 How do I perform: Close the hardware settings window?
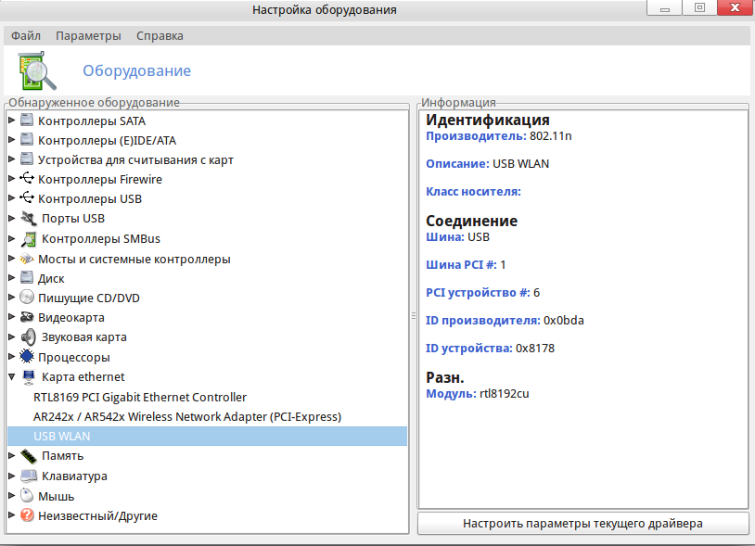pos(736,7)
